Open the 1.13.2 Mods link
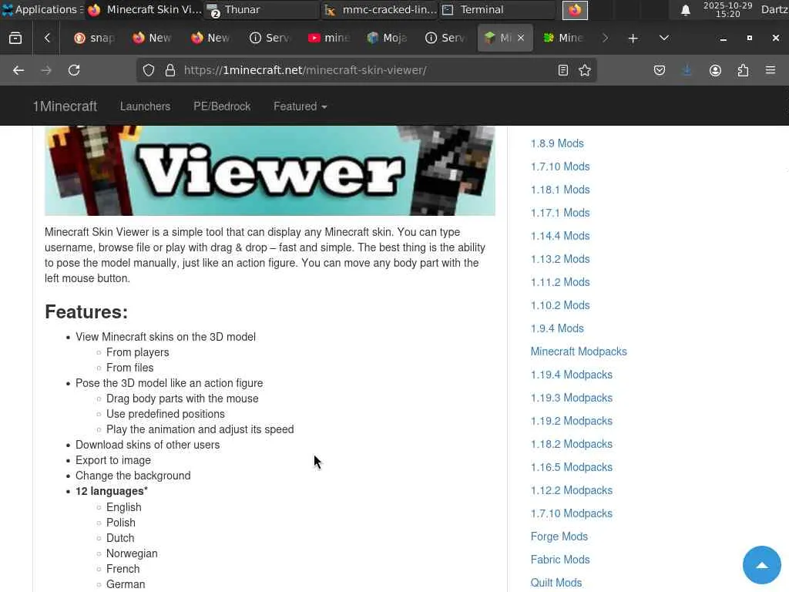Viewport: 789px width, 592px height. 560,259
